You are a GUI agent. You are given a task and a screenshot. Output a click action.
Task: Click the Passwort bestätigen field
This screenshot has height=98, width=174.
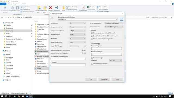107,54
